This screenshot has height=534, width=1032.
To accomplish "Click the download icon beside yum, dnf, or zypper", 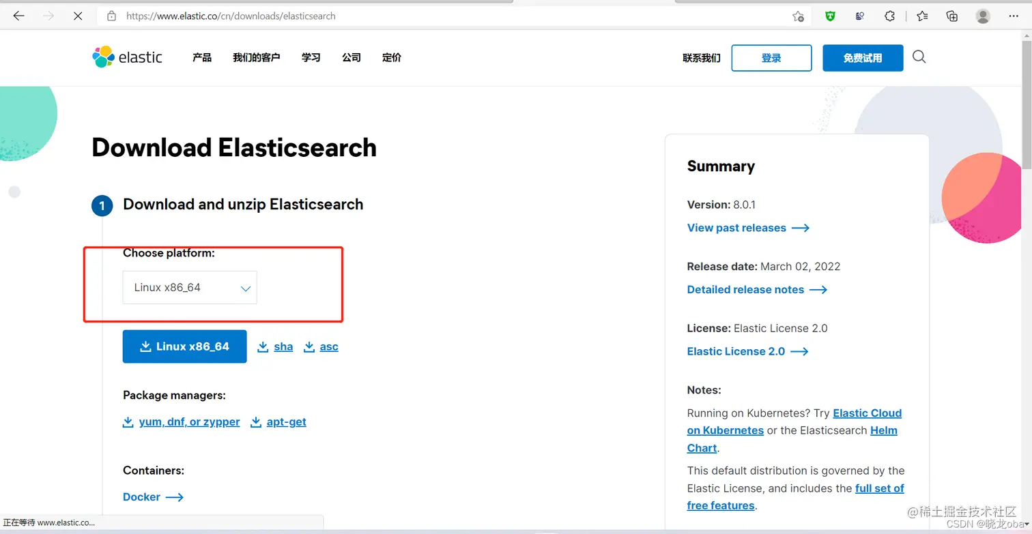I will pyautogui.click(x=128, y=422).
